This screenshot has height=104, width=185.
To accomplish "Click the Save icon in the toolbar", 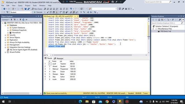I will pyautogui.click(x=25, y=9).
